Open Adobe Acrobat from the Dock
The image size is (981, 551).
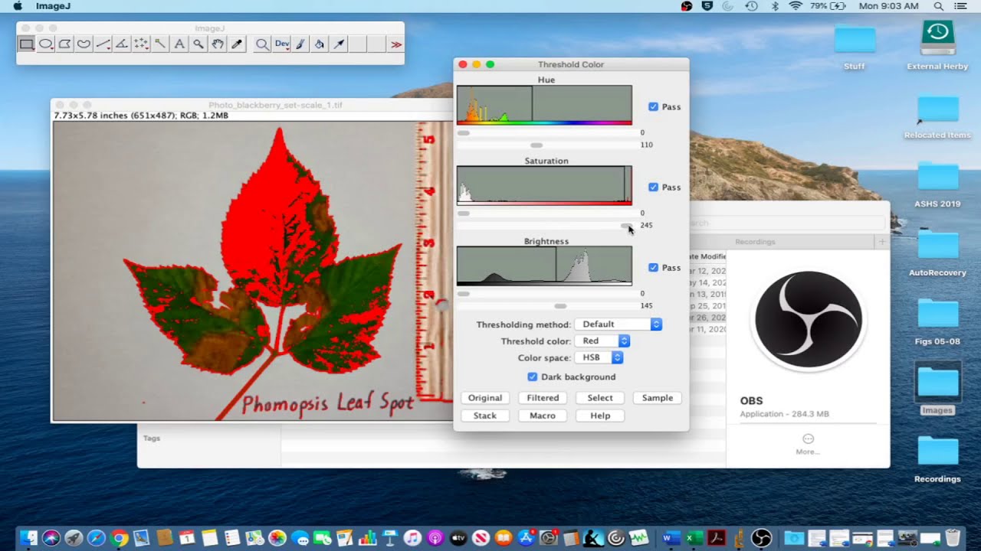tap(717, 538)
